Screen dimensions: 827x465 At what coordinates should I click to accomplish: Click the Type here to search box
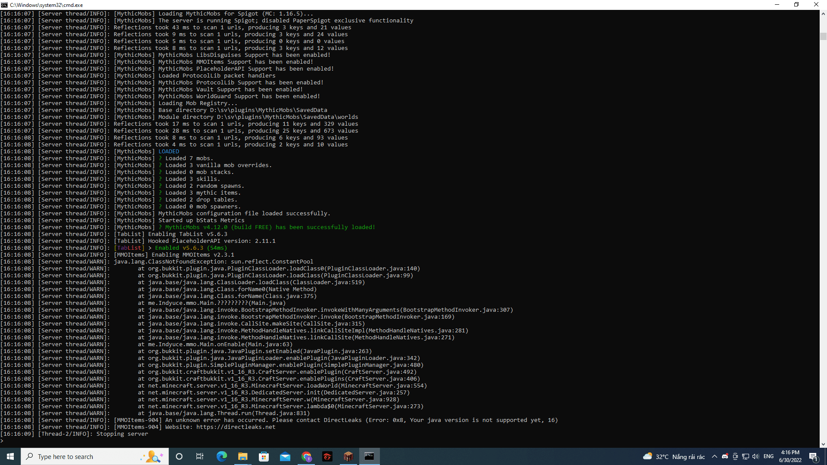(95, 456)
